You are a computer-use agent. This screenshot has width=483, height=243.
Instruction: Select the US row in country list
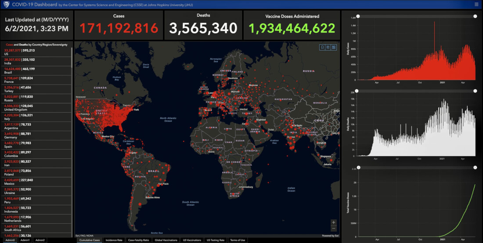coord(36,52)
